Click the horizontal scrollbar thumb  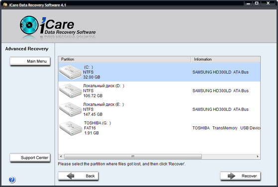pos(133,156)
